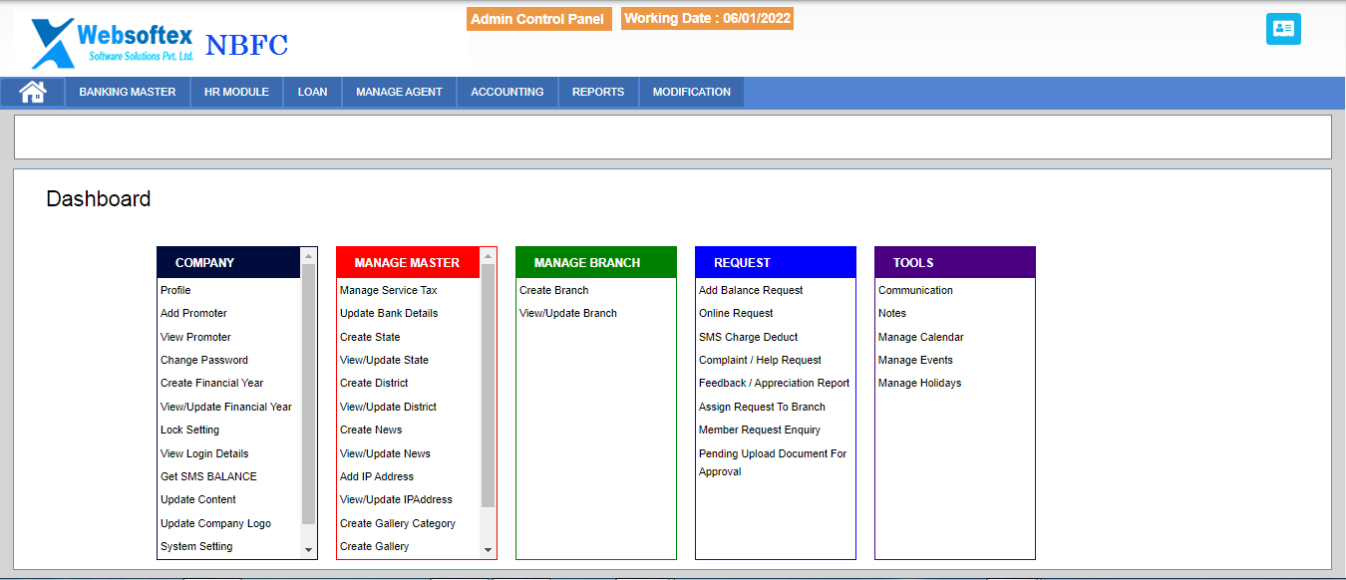Open the LOAN menu
Image resolution: width=1346 pixels, height=580 pixels.
point(313,92)
